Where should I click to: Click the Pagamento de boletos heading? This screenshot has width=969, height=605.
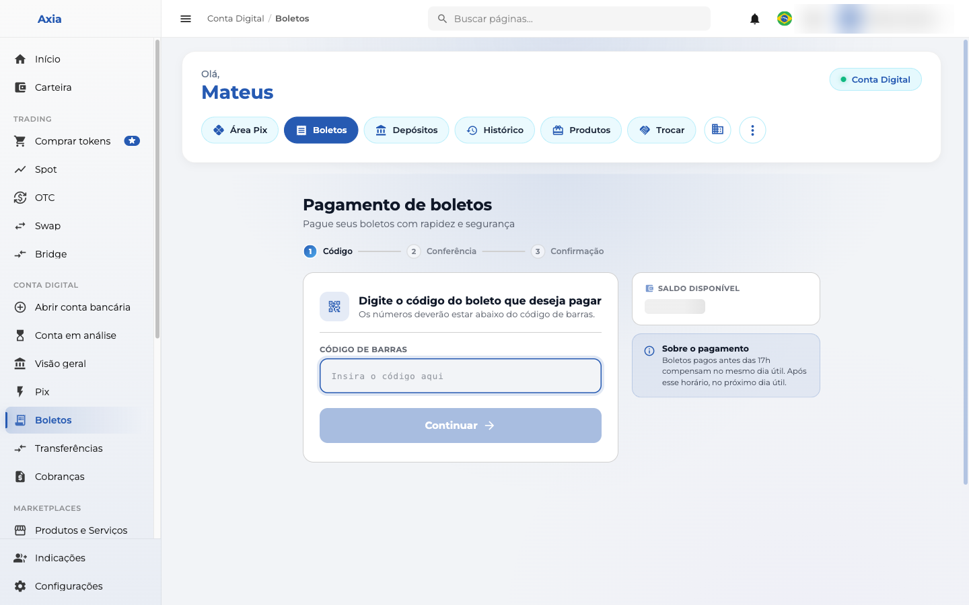[397, 204]
